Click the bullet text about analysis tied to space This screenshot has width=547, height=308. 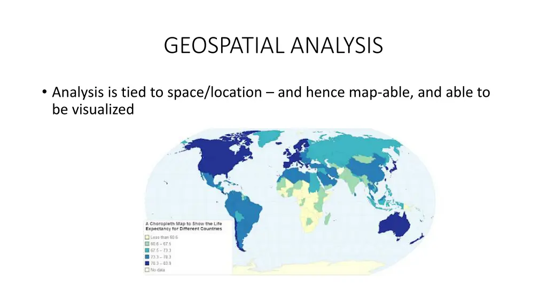270,101
